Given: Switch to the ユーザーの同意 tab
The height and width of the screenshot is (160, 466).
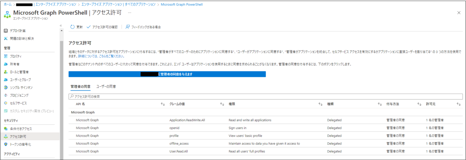Looking at the screenshot, I should 106,86.
